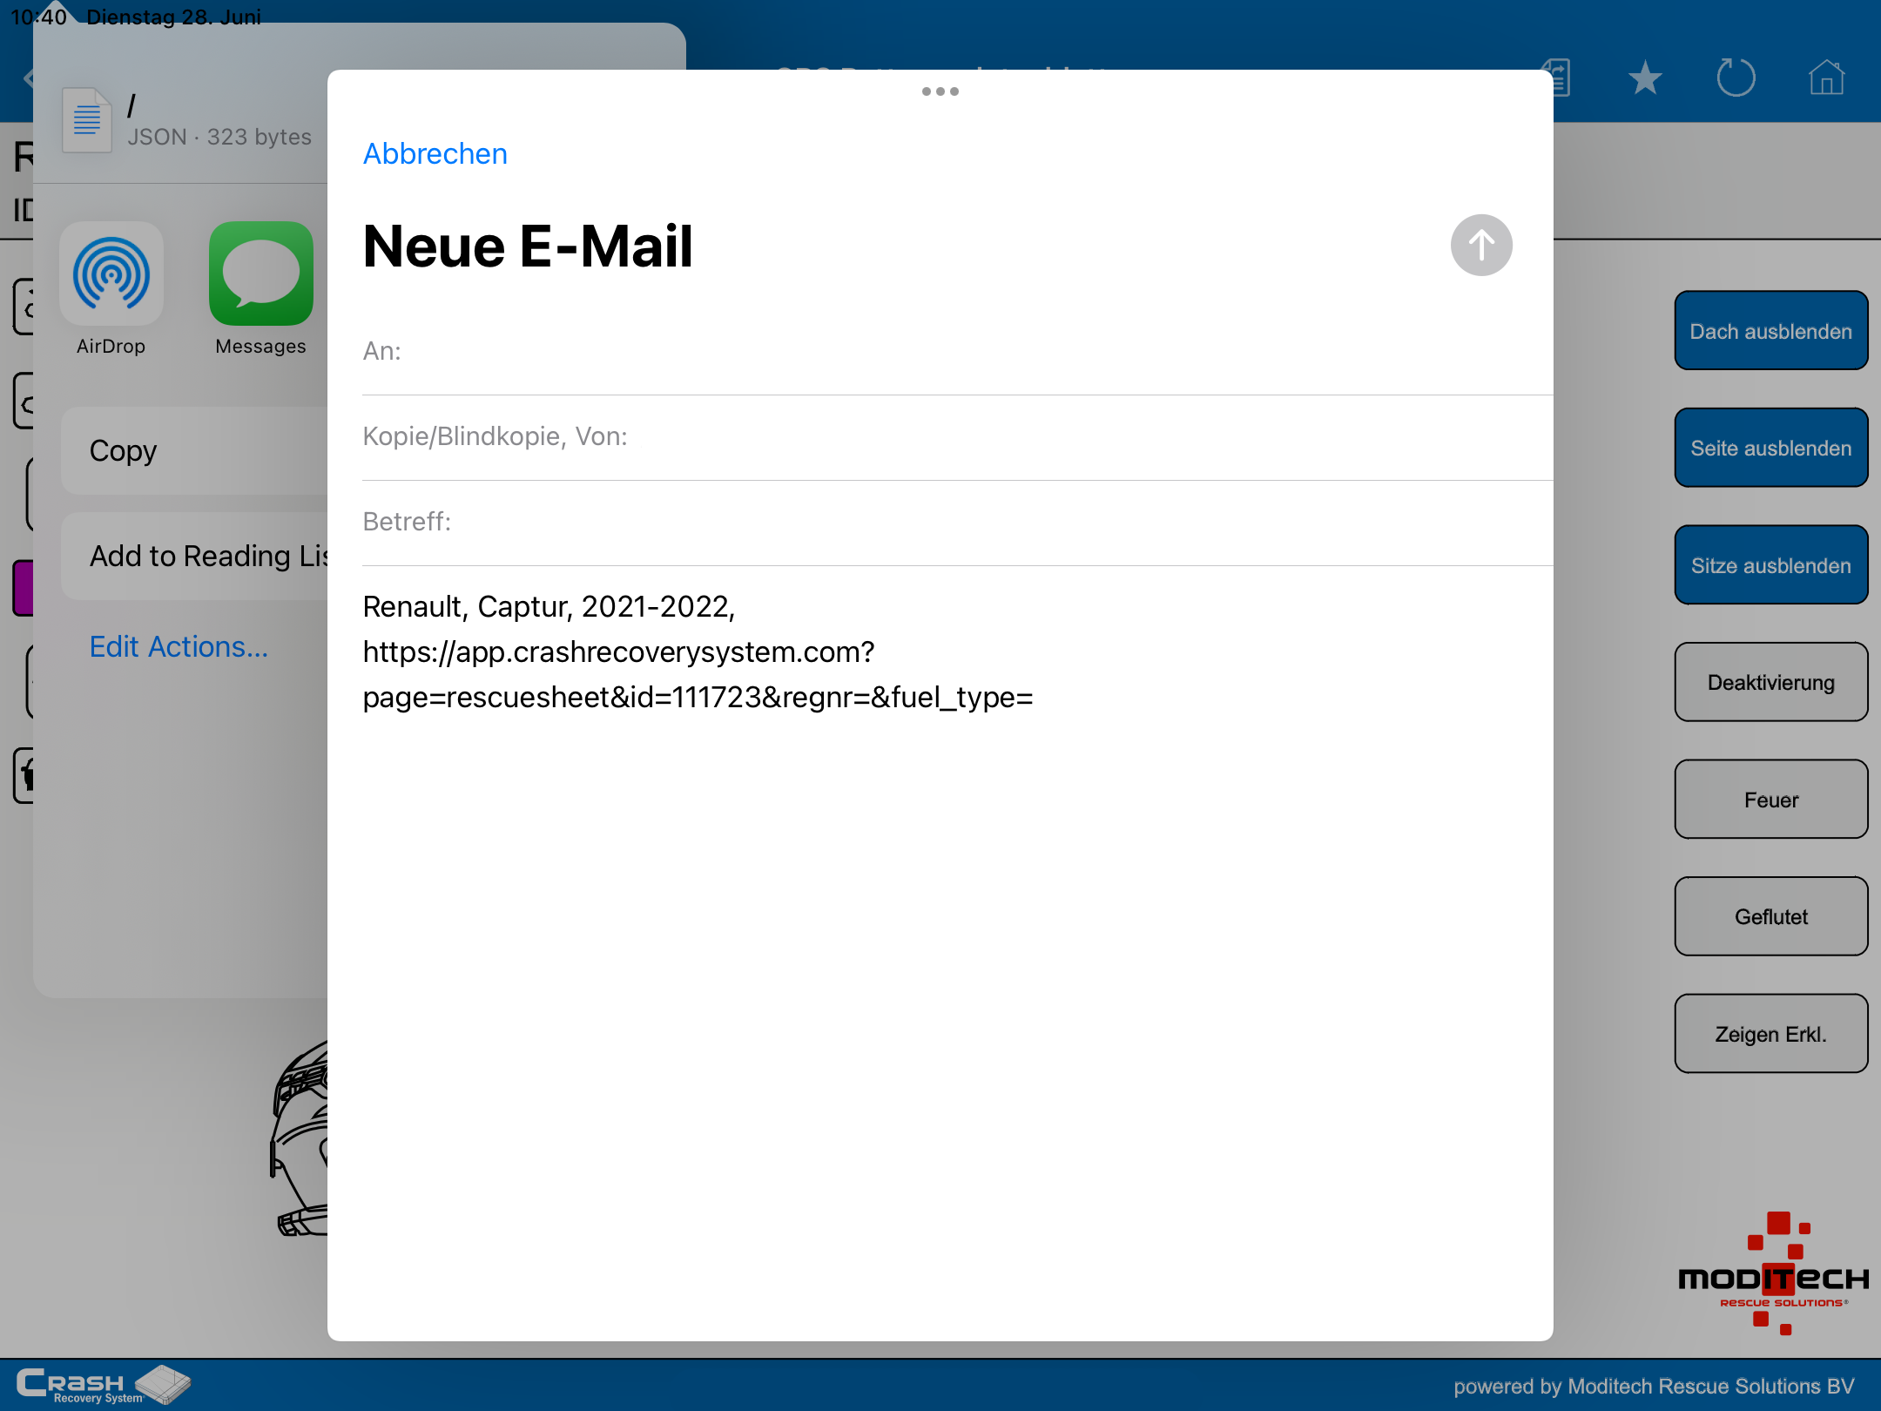
Task: Click 'powered by Moditech Rescue Solutions BV' footer text
Action: point(1654,1387)
